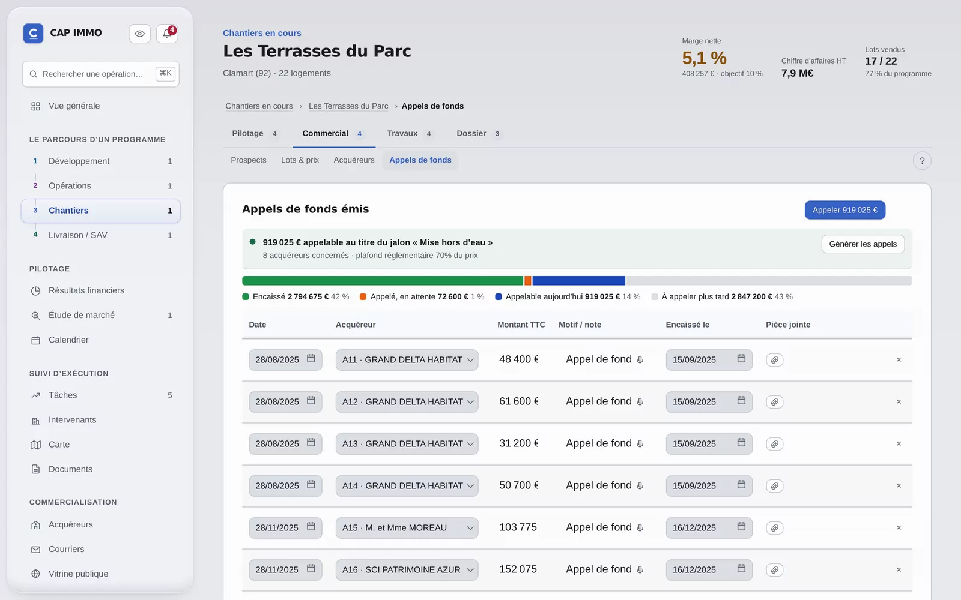Screen dimensions: 961x600
Task: Open calendar icon for A15 encaissé 16/12/2025
Action: tap(741, 527)
